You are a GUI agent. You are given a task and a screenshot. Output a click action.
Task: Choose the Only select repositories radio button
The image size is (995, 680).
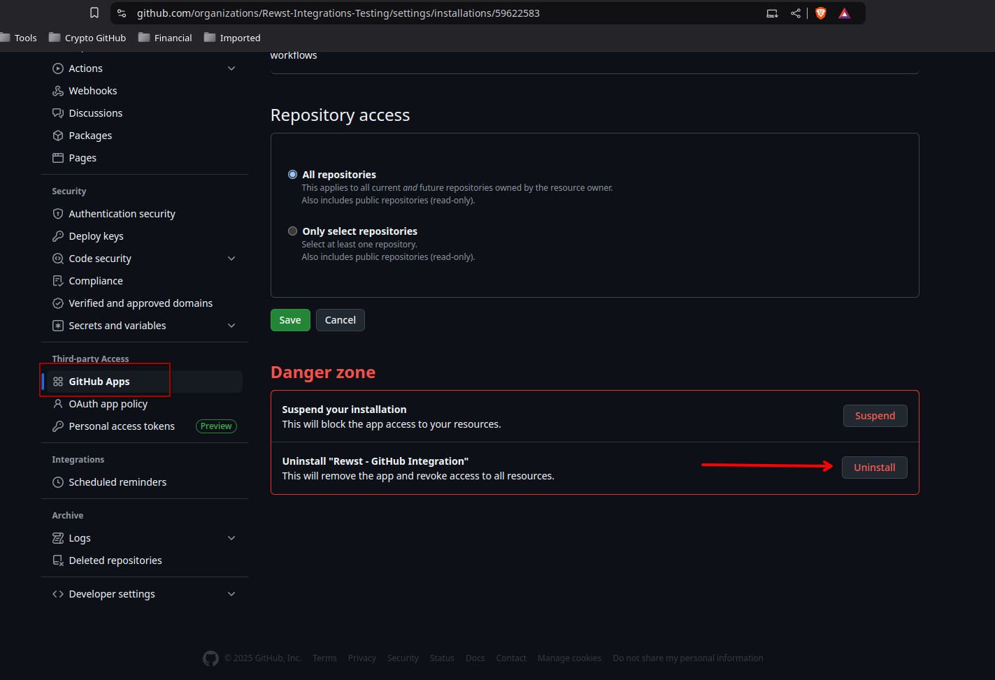point(292,231)
